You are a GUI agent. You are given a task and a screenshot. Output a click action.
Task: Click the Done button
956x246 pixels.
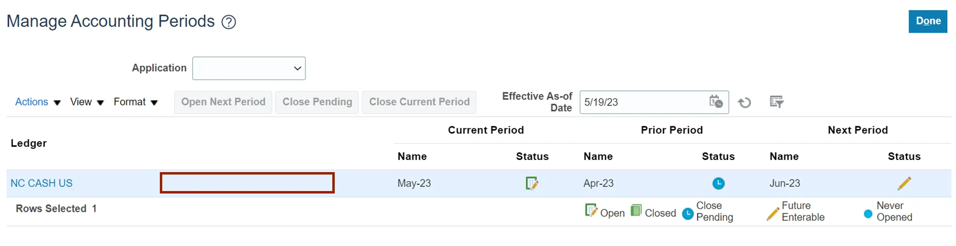point(927,21)
